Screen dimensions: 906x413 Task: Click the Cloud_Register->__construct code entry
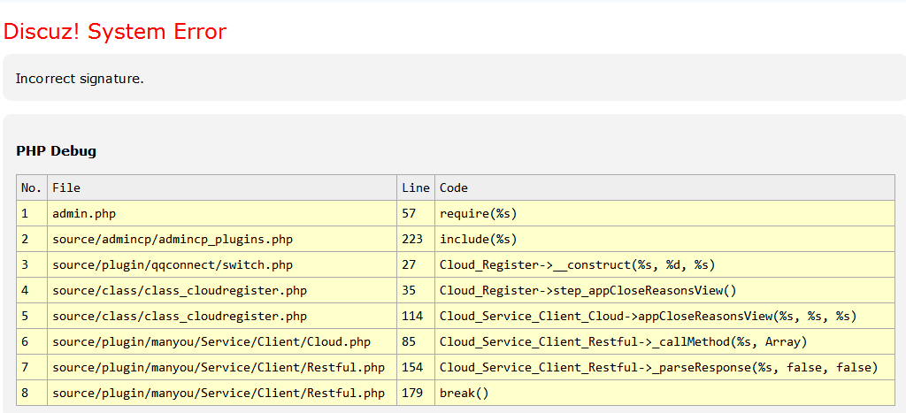click(577, 264)
